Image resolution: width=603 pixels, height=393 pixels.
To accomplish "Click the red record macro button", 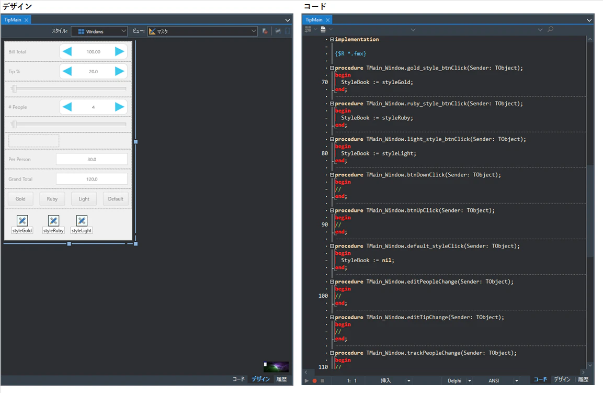I will pyautogui.click(x=315, y=380).
